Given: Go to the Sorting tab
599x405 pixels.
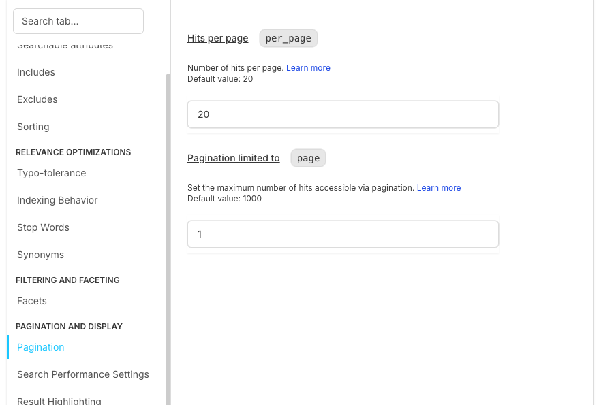Looking at the screenshot, I should click(x=33, y=127).
